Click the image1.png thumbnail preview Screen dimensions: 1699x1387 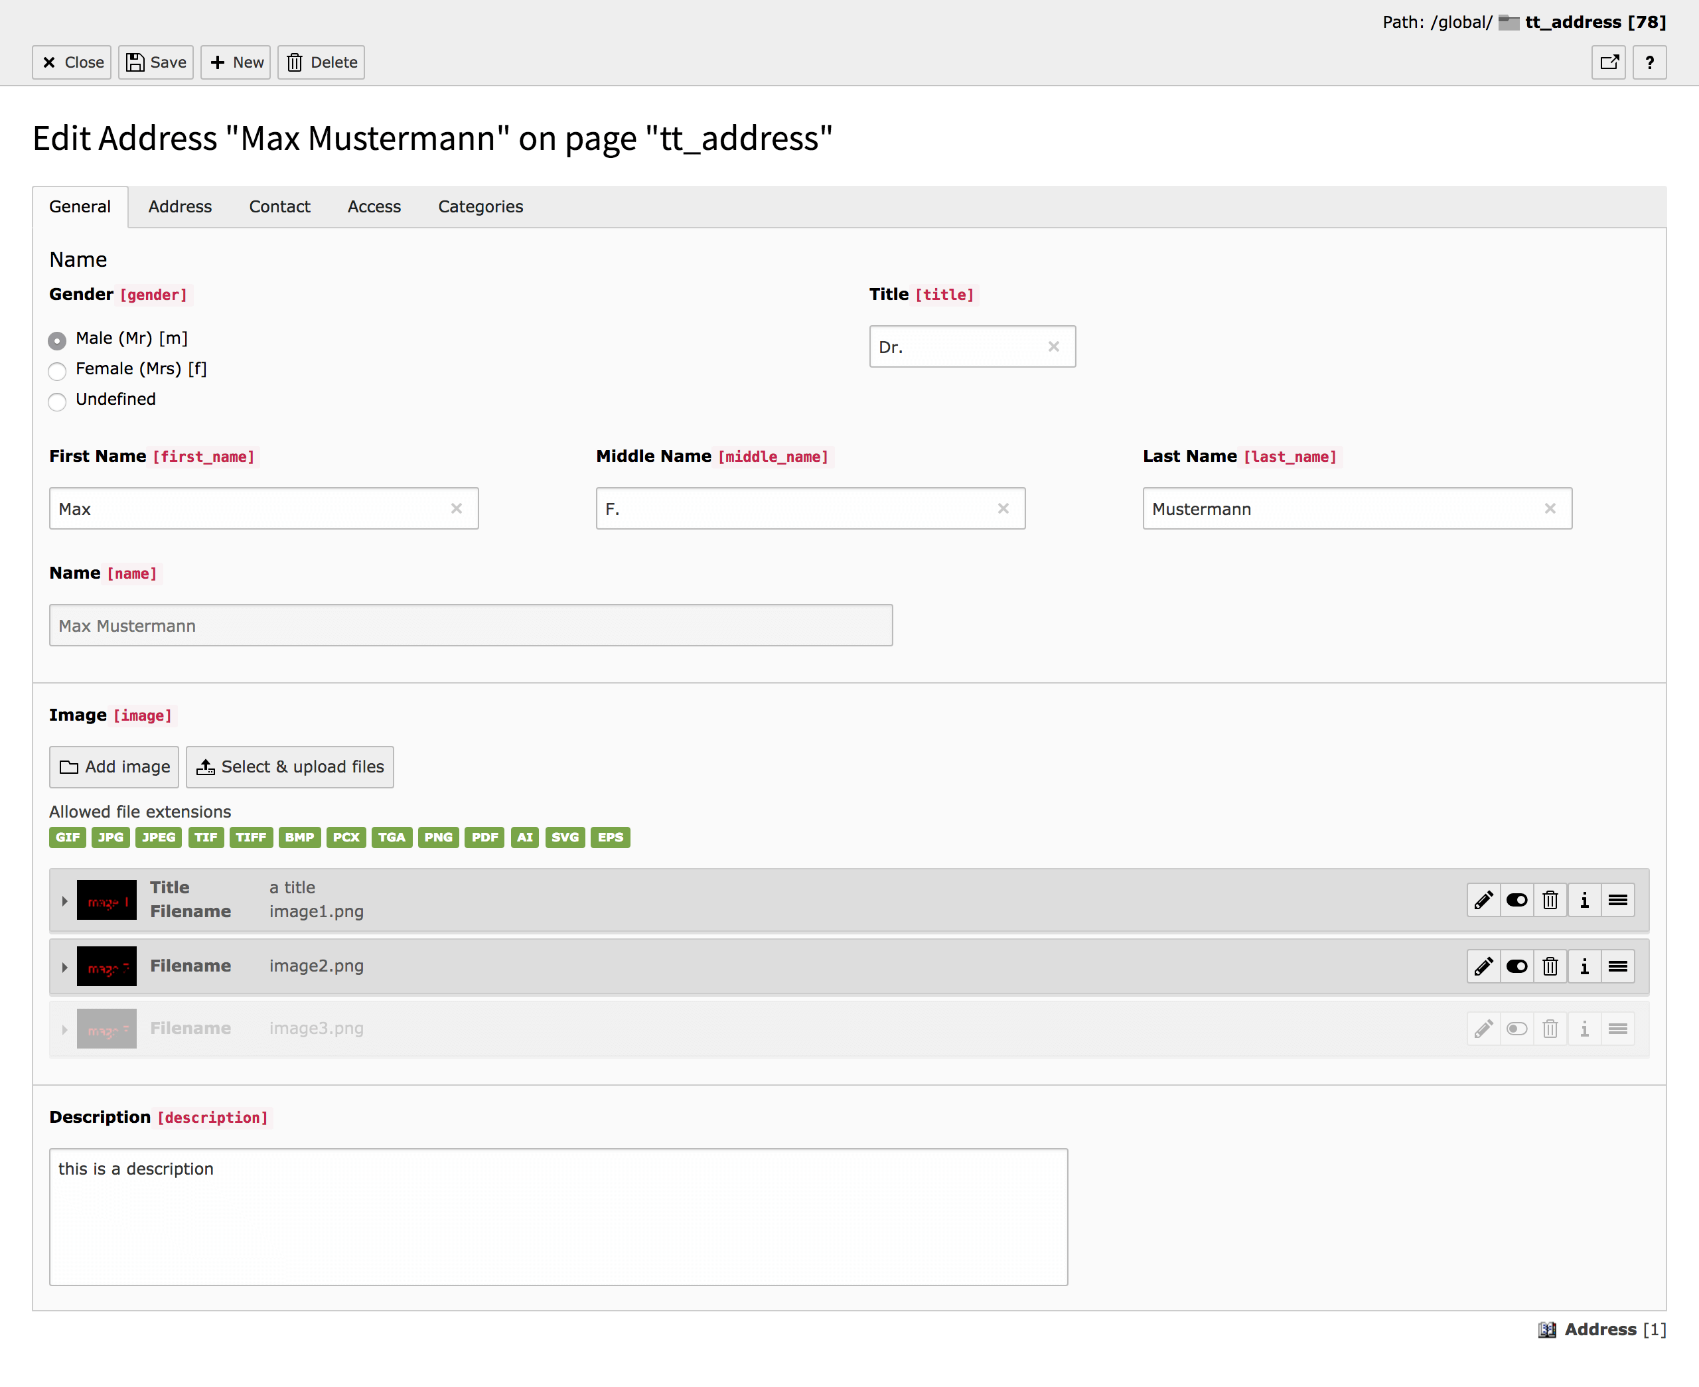click(x=106, y=901)
